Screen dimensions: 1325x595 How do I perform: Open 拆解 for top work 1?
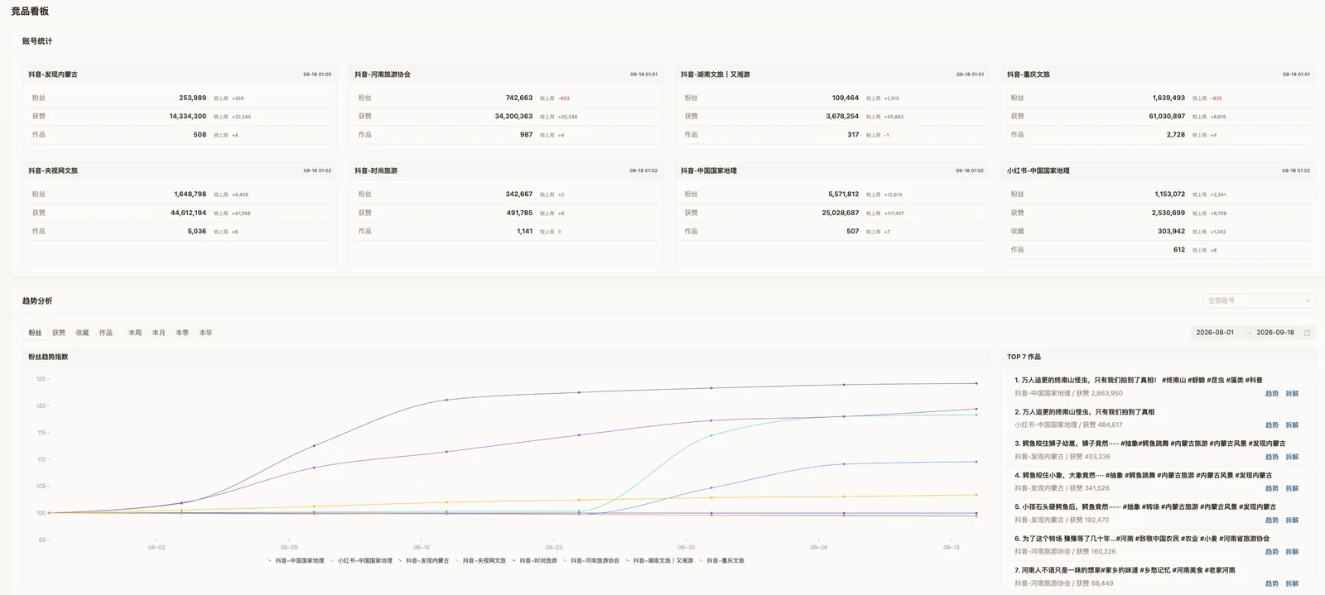[x=1292, y=394]
